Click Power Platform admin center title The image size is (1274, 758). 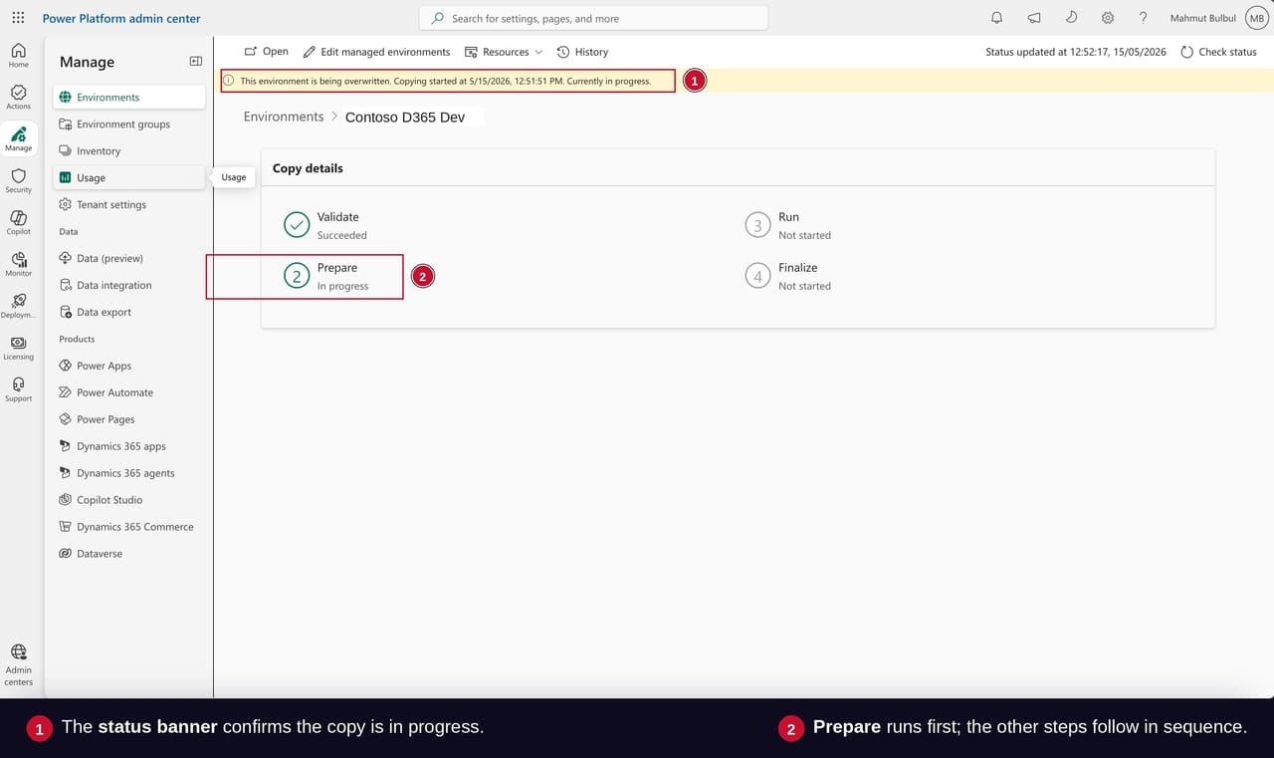point(121,18)
